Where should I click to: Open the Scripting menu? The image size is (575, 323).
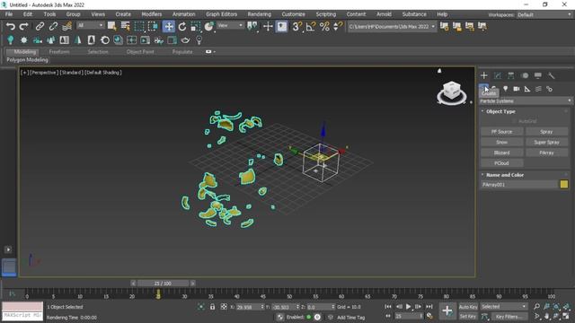coord(325,14)
